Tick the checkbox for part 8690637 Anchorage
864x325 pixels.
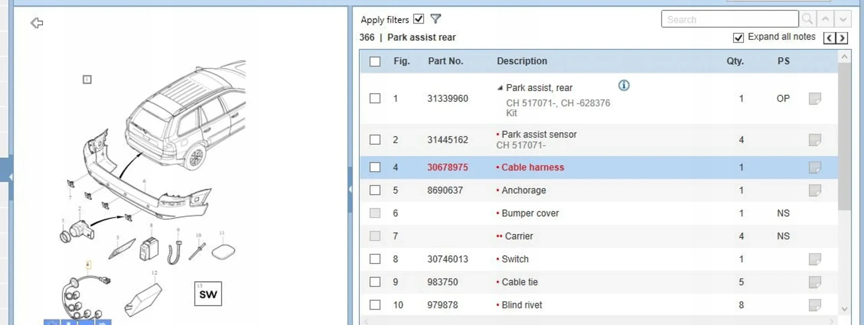[375, 190]
